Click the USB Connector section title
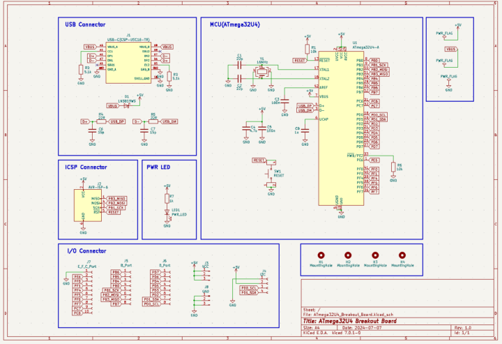Viewport: 502px width, 344px height. [x=85, y=24]
